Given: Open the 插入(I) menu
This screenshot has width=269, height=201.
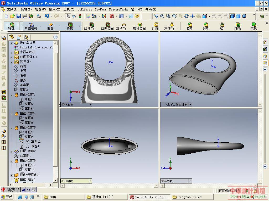Looking at the screenshot, I should 54,9.
